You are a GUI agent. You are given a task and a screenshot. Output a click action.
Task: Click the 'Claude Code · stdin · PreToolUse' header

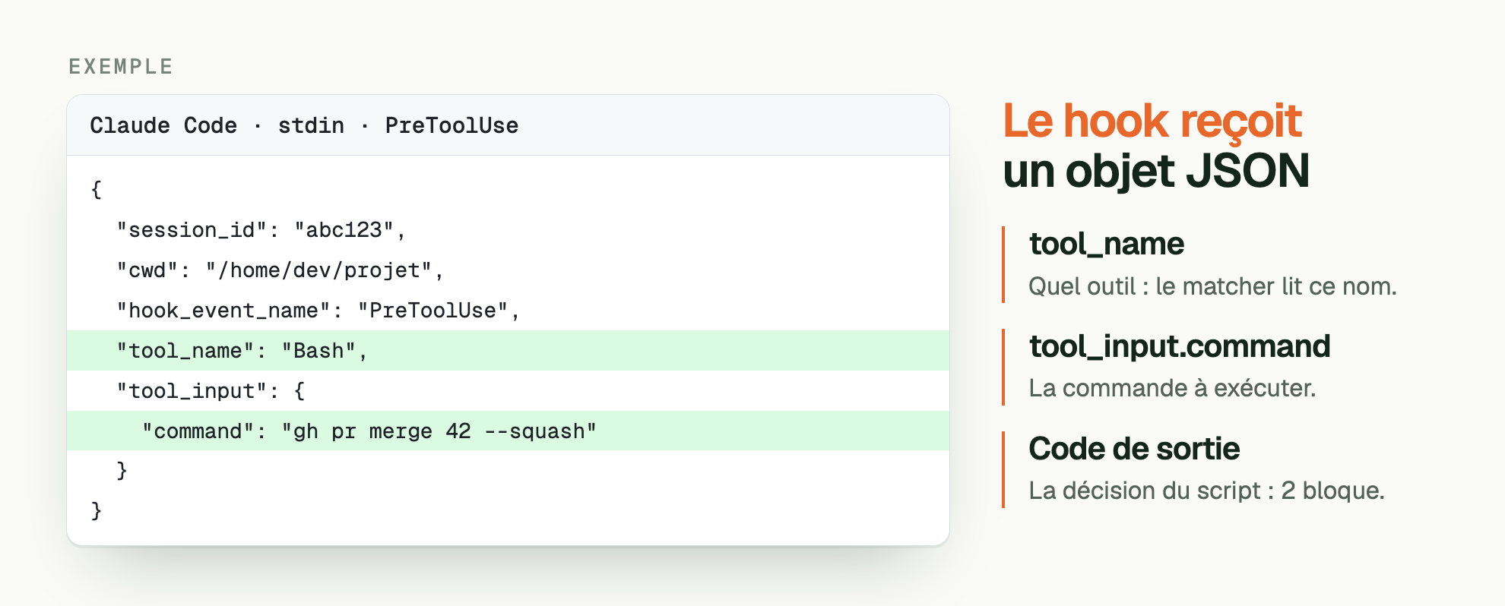click(x=304, y=125)
